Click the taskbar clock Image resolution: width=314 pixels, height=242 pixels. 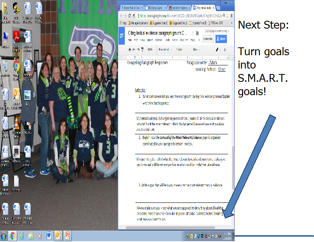pyautogui.click(x=228, y=236)
